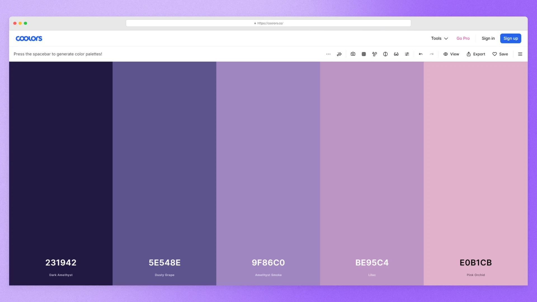This screenshot has width=537, height=302.
Task: Save the palette with heart button
Action: click(500, 54)
